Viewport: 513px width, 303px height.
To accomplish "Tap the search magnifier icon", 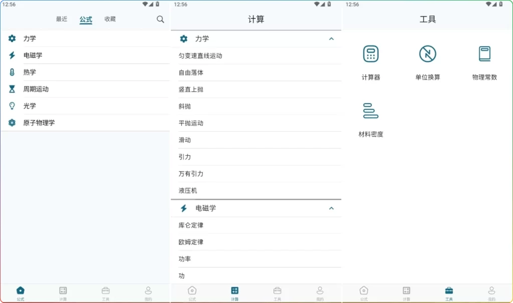I will tap(160, 20).
